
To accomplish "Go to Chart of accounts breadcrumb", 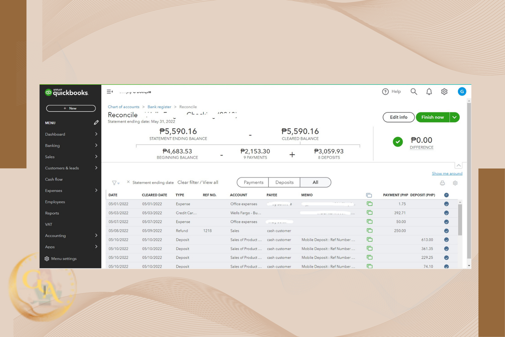I will click(124, 107).
